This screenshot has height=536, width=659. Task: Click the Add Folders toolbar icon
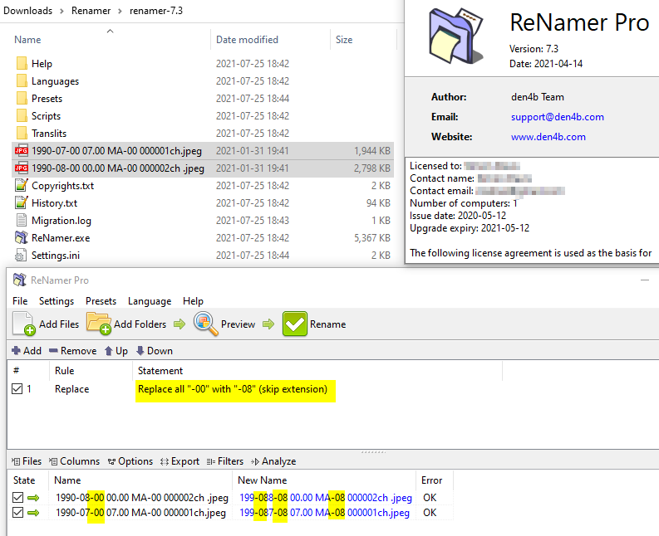[98, 324]
